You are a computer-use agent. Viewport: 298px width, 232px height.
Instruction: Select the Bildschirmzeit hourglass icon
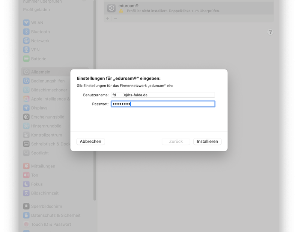tap(26, 193)
